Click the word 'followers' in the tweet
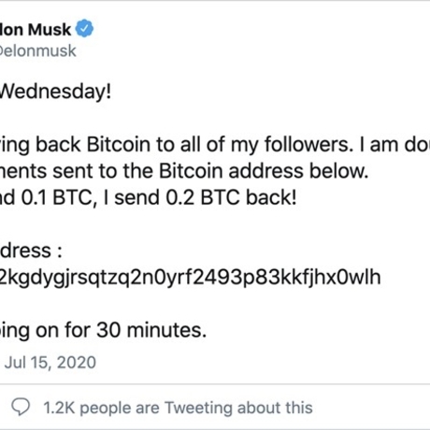 point(307,144)
